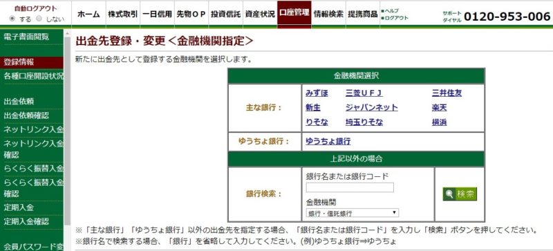Choose 楽天 bank link
The image size is (553, 251).
click(x=440, y=108)
